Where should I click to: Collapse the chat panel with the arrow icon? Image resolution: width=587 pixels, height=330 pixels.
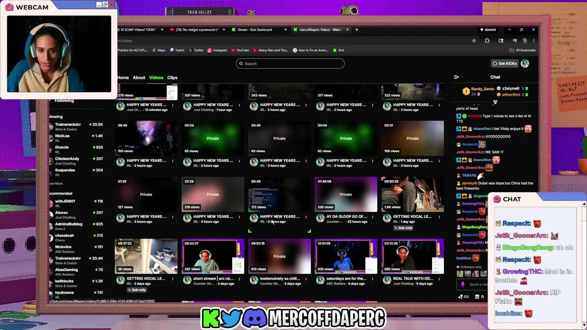pyautogui.click(x=456, y=77)
